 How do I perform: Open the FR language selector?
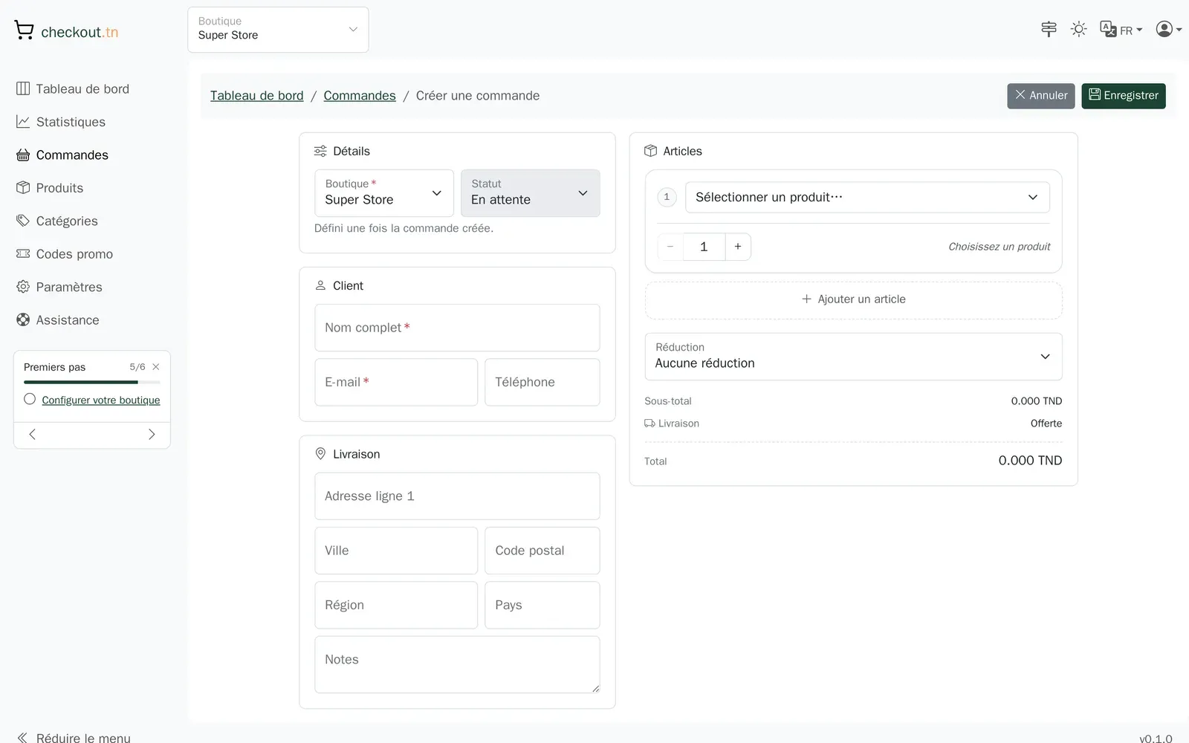pos(1121,30)
